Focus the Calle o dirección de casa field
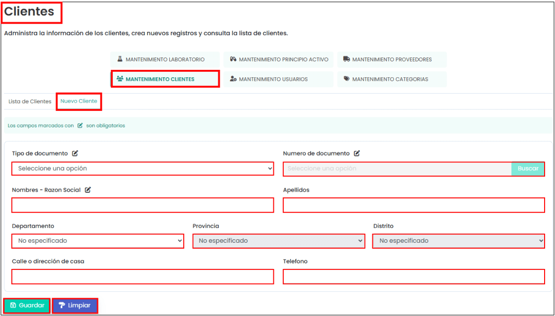Viewport: 555px width, 316px height. [143, 276]
